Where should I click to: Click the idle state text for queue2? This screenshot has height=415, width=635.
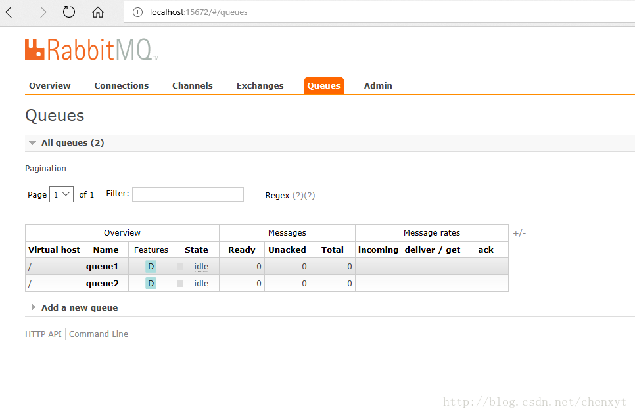pos(201,284)
